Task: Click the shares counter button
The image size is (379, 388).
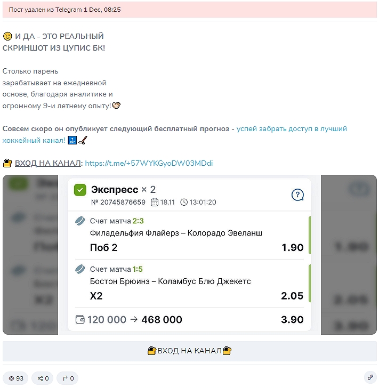Action: click(x=43, y=378)
